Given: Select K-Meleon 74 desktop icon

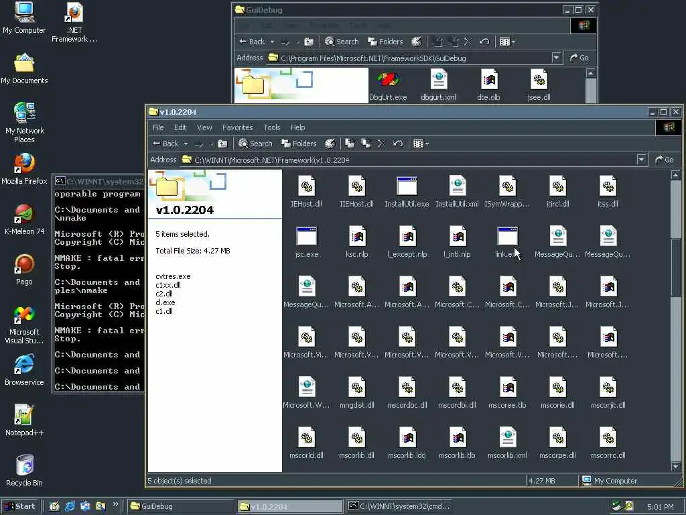Looking at the screenshot, I should [x=24, y=219].
